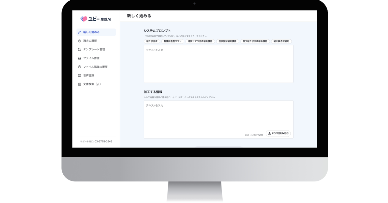The height and width of the screenshot is (203, 388).
Task: Click the folder icon for テンプレート管理
Action: pyautogui.click(x=80, y=50)
